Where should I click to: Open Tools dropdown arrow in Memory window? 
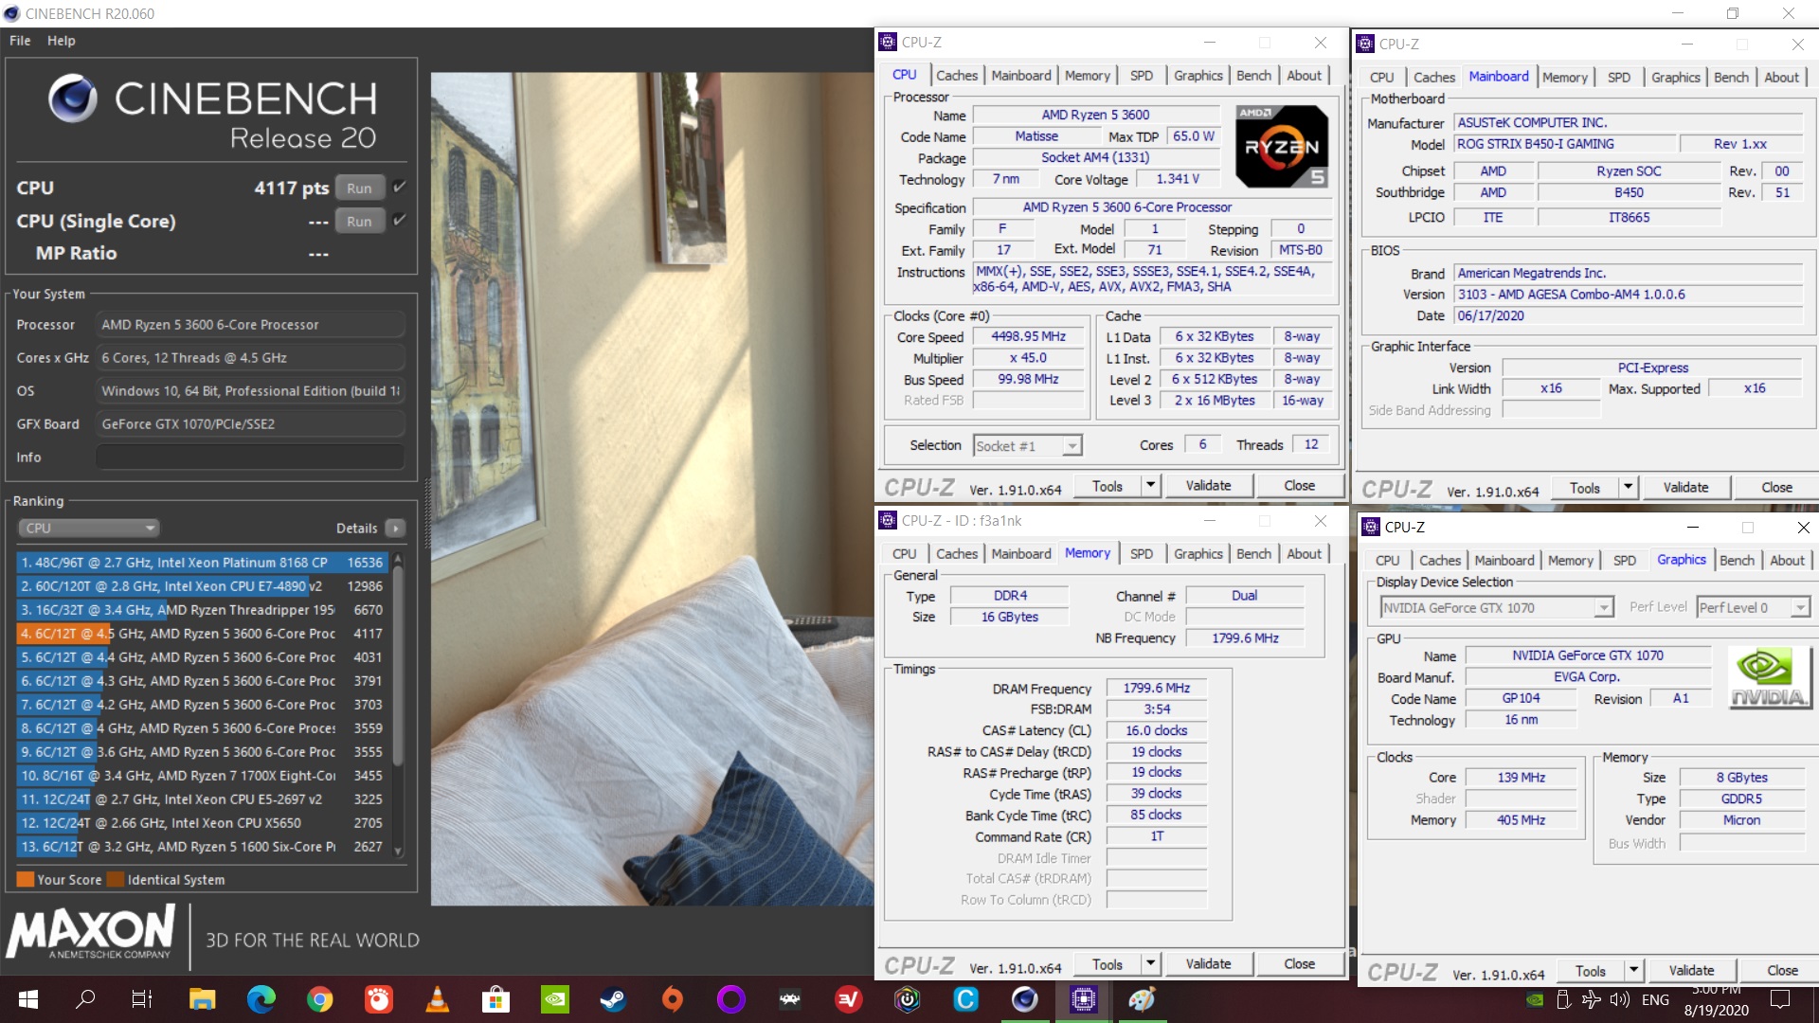[x=1150, y=964]
